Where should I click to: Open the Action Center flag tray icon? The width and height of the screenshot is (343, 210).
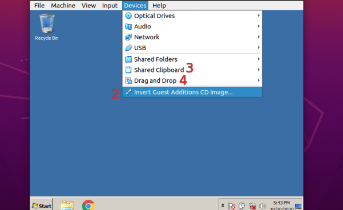tap(232, 206)
